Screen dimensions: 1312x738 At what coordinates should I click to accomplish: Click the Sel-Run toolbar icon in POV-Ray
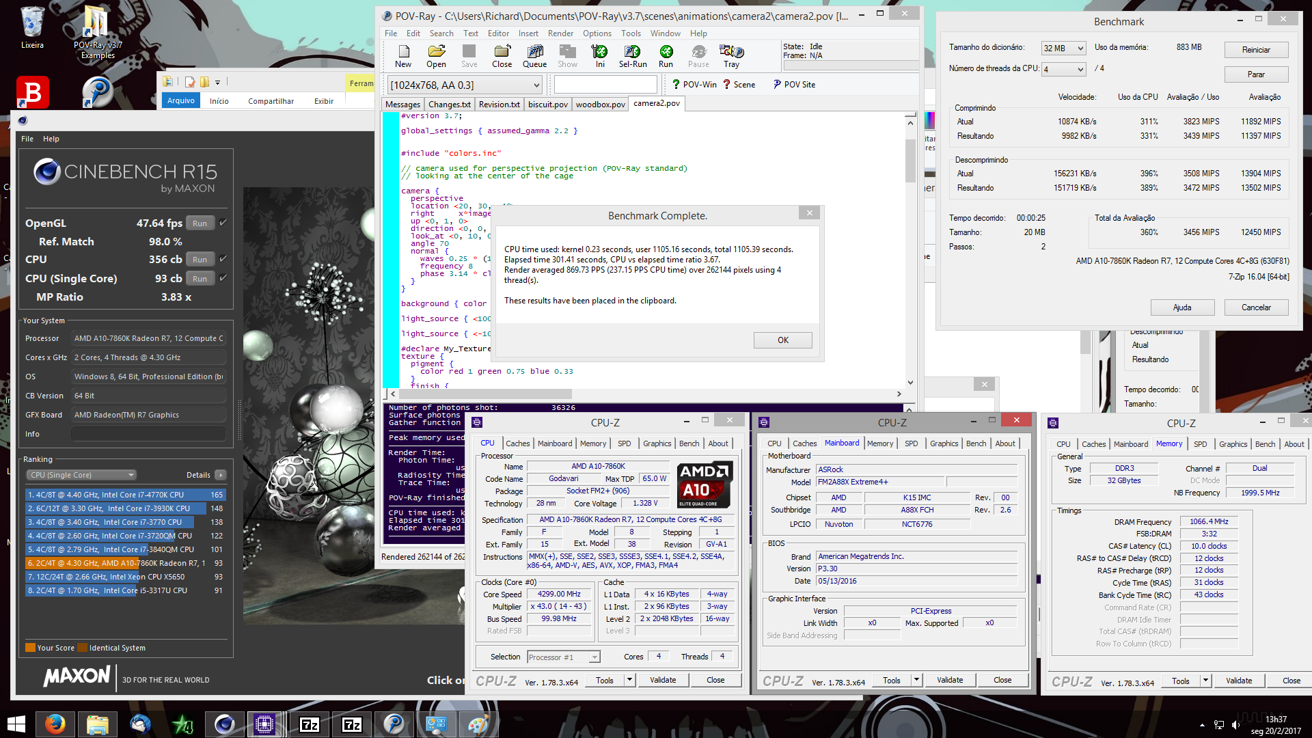click(x=633, y=56)
